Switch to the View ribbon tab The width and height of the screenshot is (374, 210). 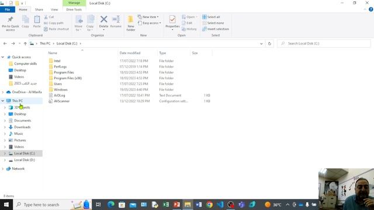click(54, 9)
